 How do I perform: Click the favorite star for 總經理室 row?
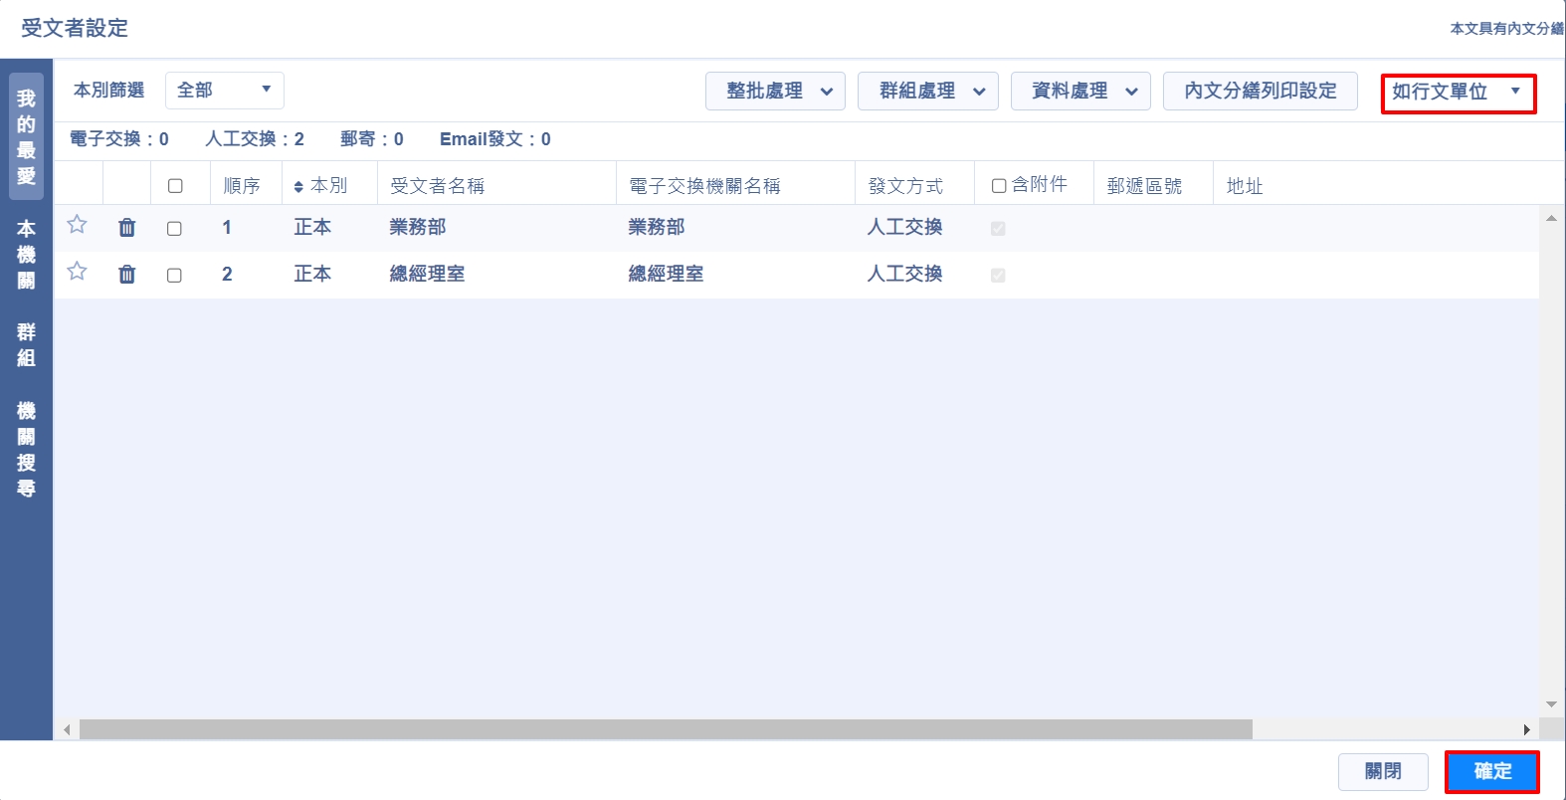pyautogui.click(x=77, y=272)
